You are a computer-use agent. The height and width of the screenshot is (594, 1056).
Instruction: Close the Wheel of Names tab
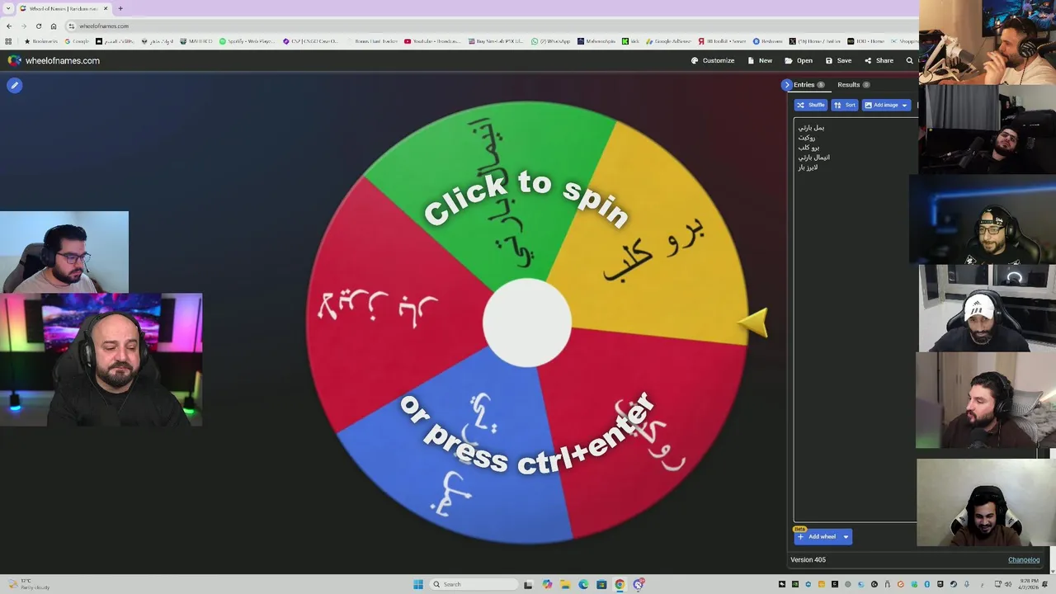point(106,8)
